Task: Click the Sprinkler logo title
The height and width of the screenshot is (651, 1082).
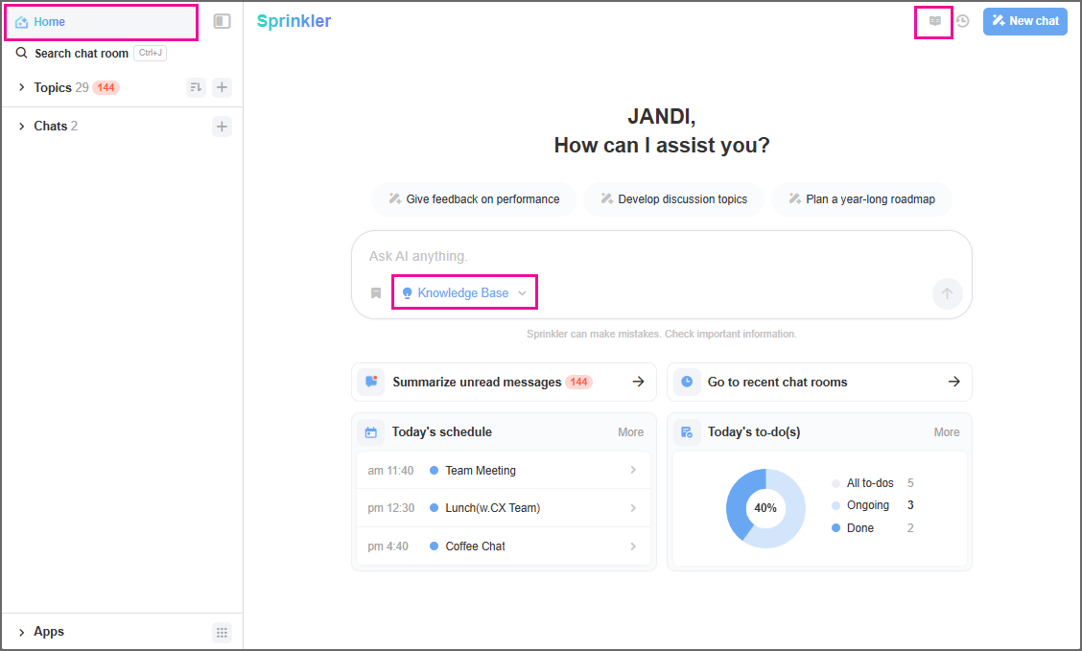Action: 294,21
